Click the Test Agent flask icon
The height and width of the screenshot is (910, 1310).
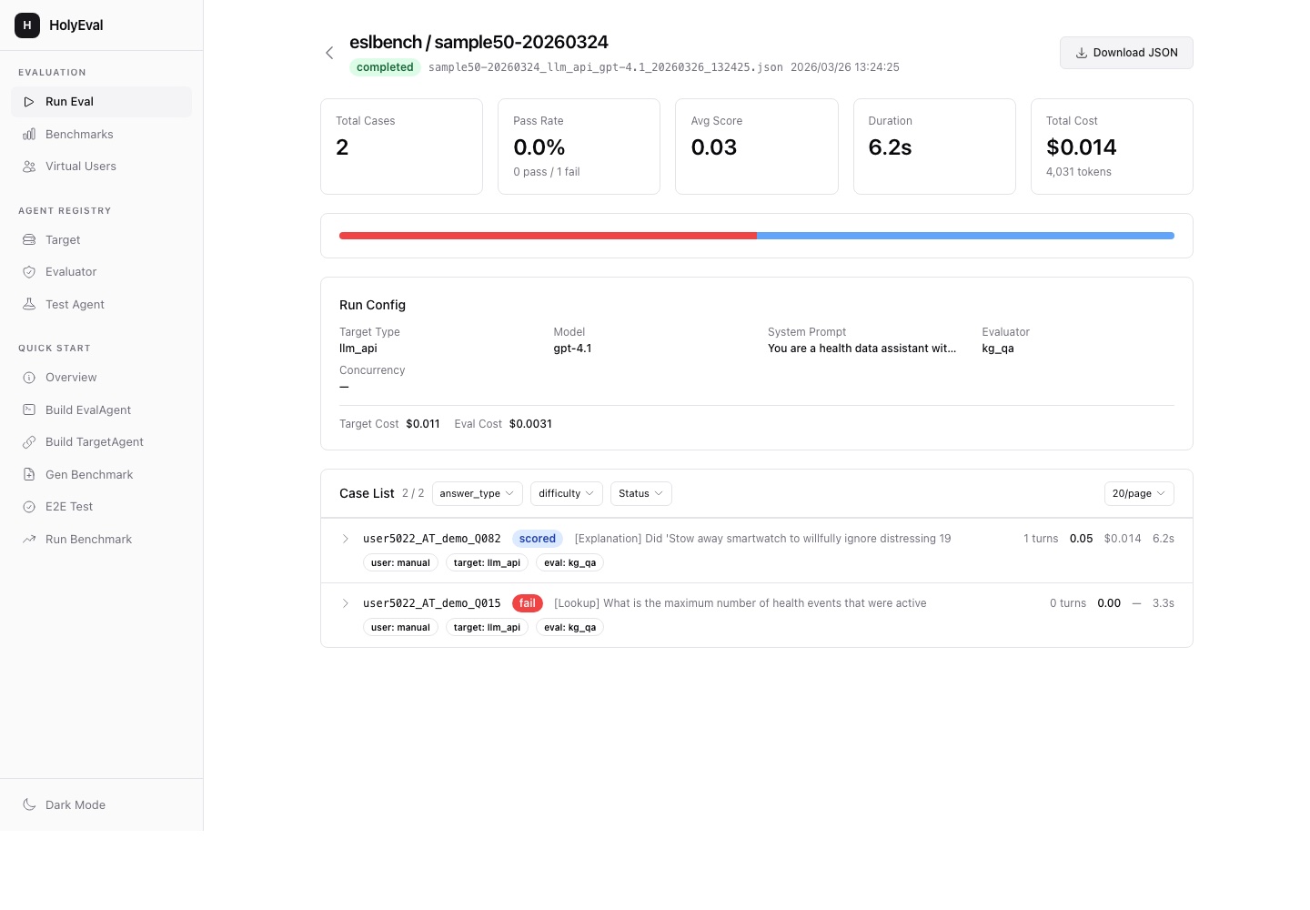tap(29, 305)
